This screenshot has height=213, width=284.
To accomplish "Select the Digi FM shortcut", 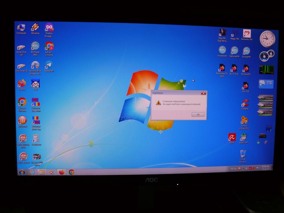I will [x=222, y=36].
